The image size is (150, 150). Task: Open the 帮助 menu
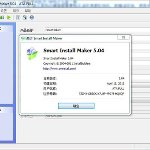28,11
